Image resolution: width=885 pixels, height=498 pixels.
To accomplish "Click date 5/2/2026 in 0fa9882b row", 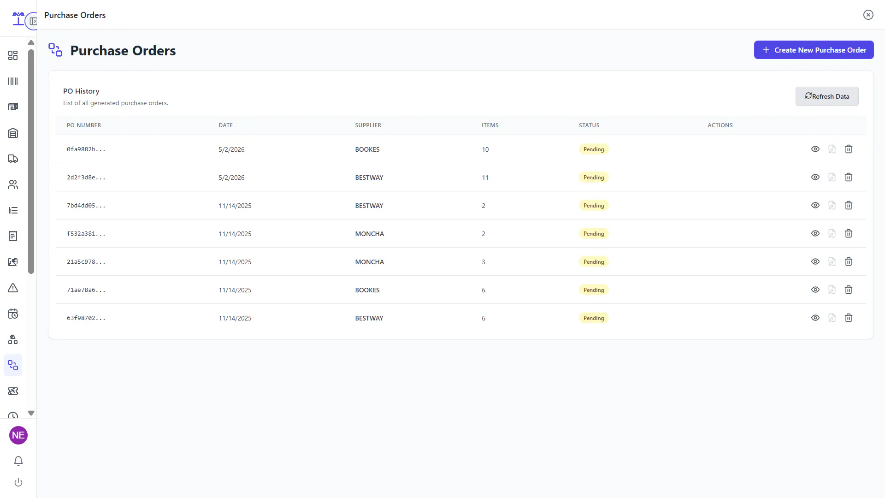I will coord(231,149).
